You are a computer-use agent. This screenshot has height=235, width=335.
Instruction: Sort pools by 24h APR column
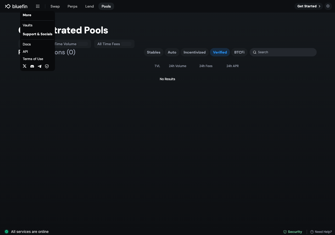(232, 66)
